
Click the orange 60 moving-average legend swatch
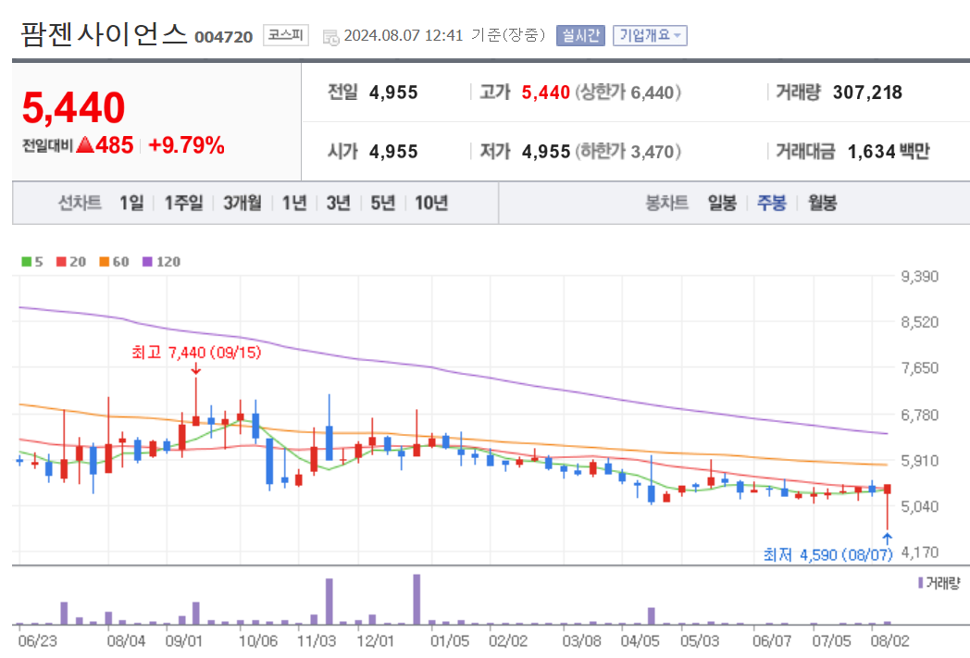(x=105, y=262)
